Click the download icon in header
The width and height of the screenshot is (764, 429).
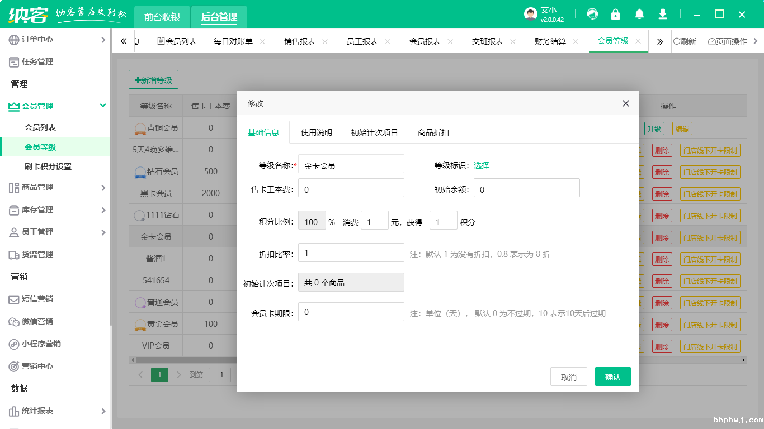[663, 14]
